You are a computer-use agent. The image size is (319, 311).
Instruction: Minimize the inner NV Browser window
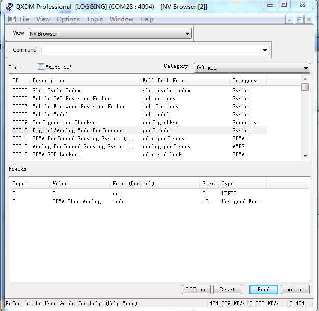[x=289, y=20]
